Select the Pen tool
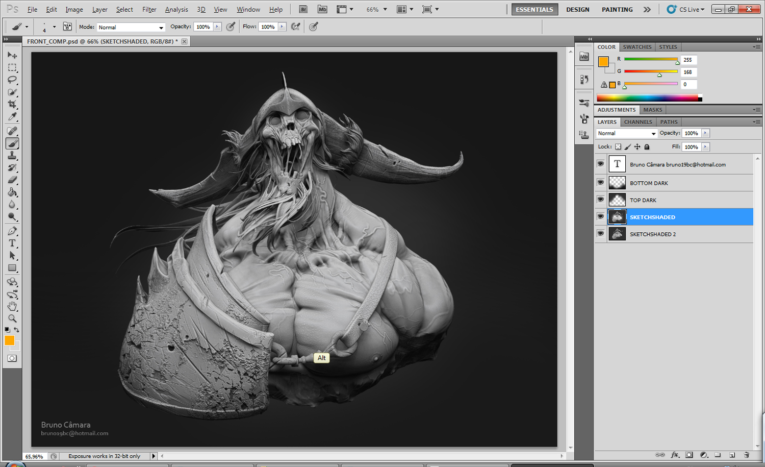Viewport: 765px width, 467px height. (x=12, y=231)
